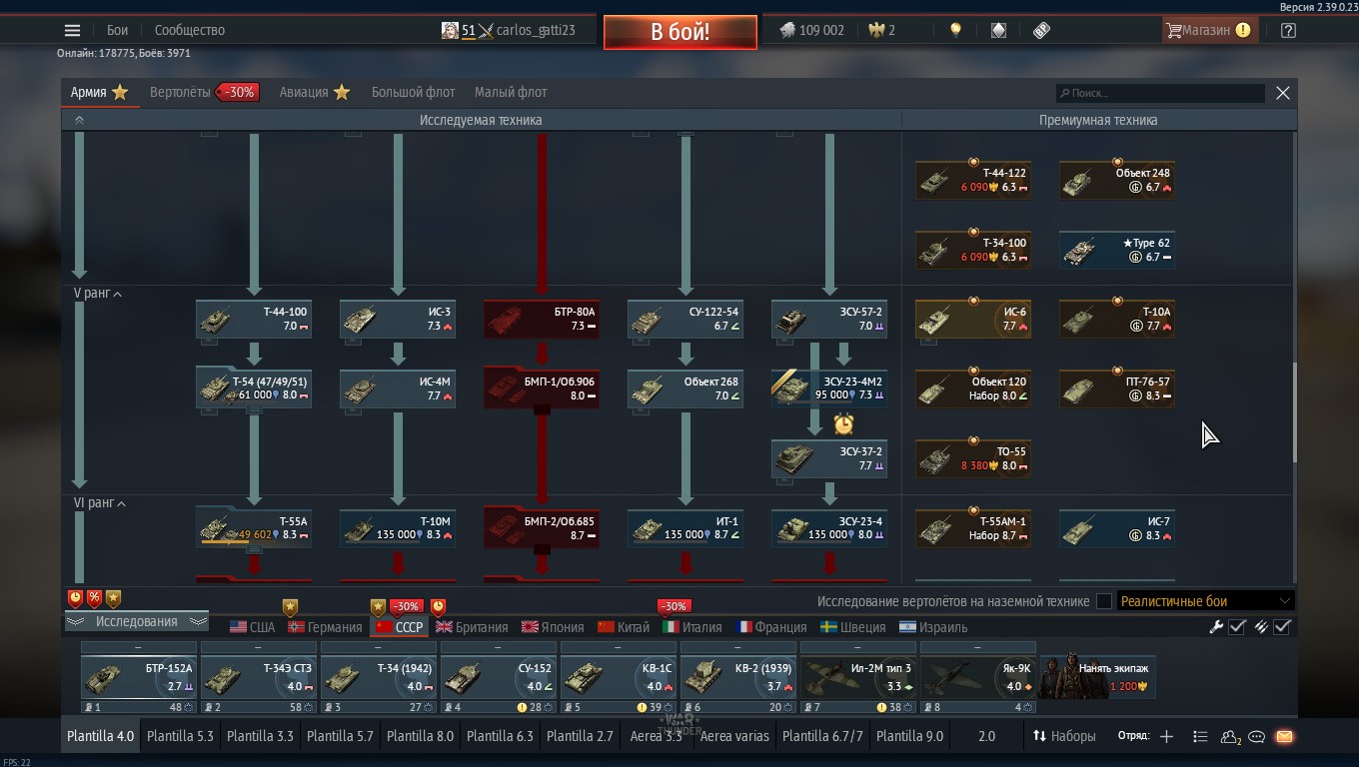Select the Германия nation tab
Viewport: 1359px width, 767px height.
click(325, 627)
